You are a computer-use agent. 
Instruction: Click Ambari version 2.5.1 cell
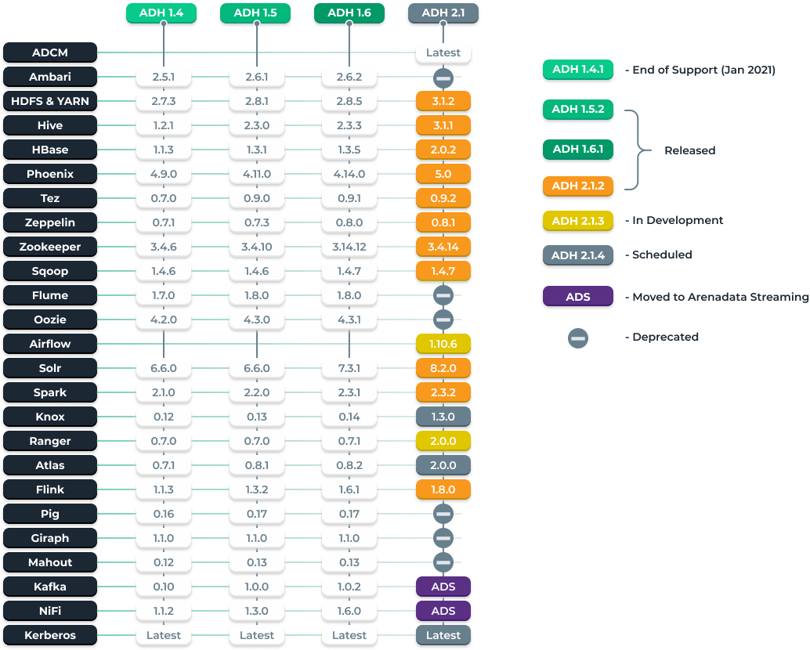pyautogui.click(x=164, y=77)
